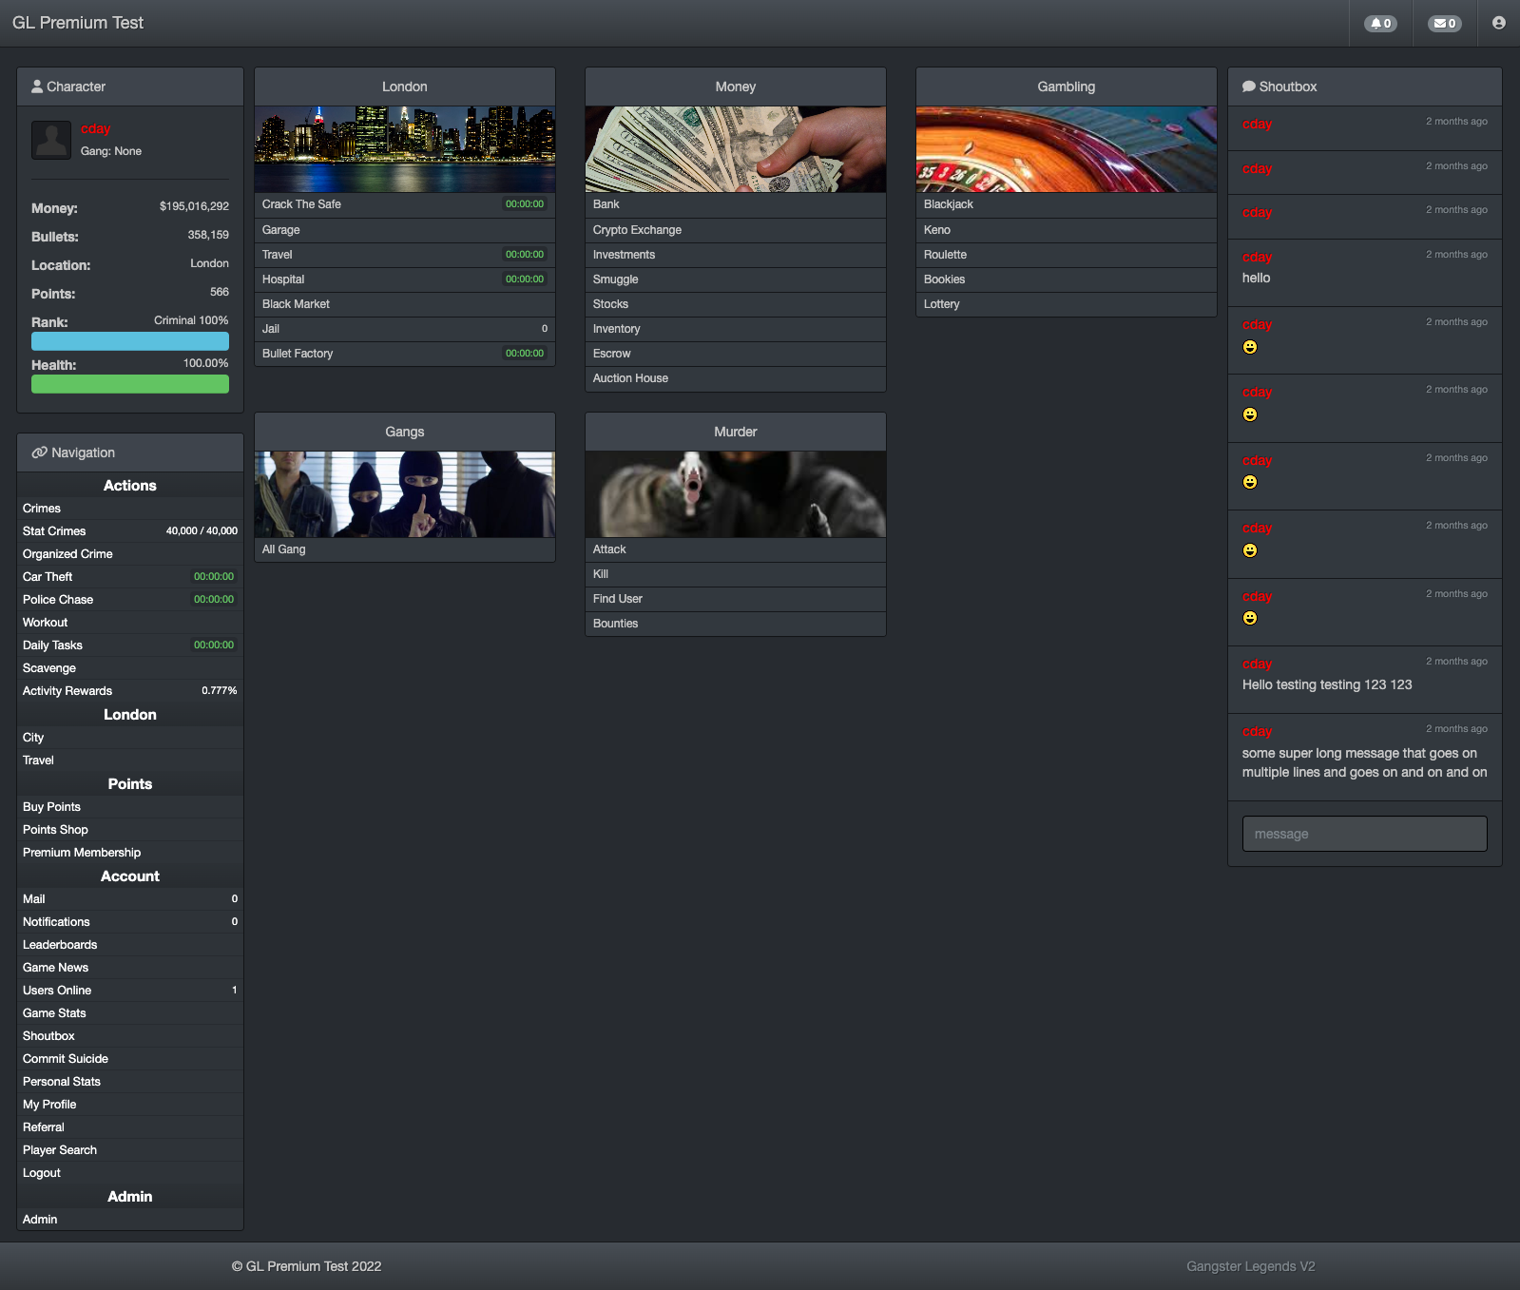1520x1290 pixels.
Task: Click the user account icon in header
Action: coord(1498,23)
